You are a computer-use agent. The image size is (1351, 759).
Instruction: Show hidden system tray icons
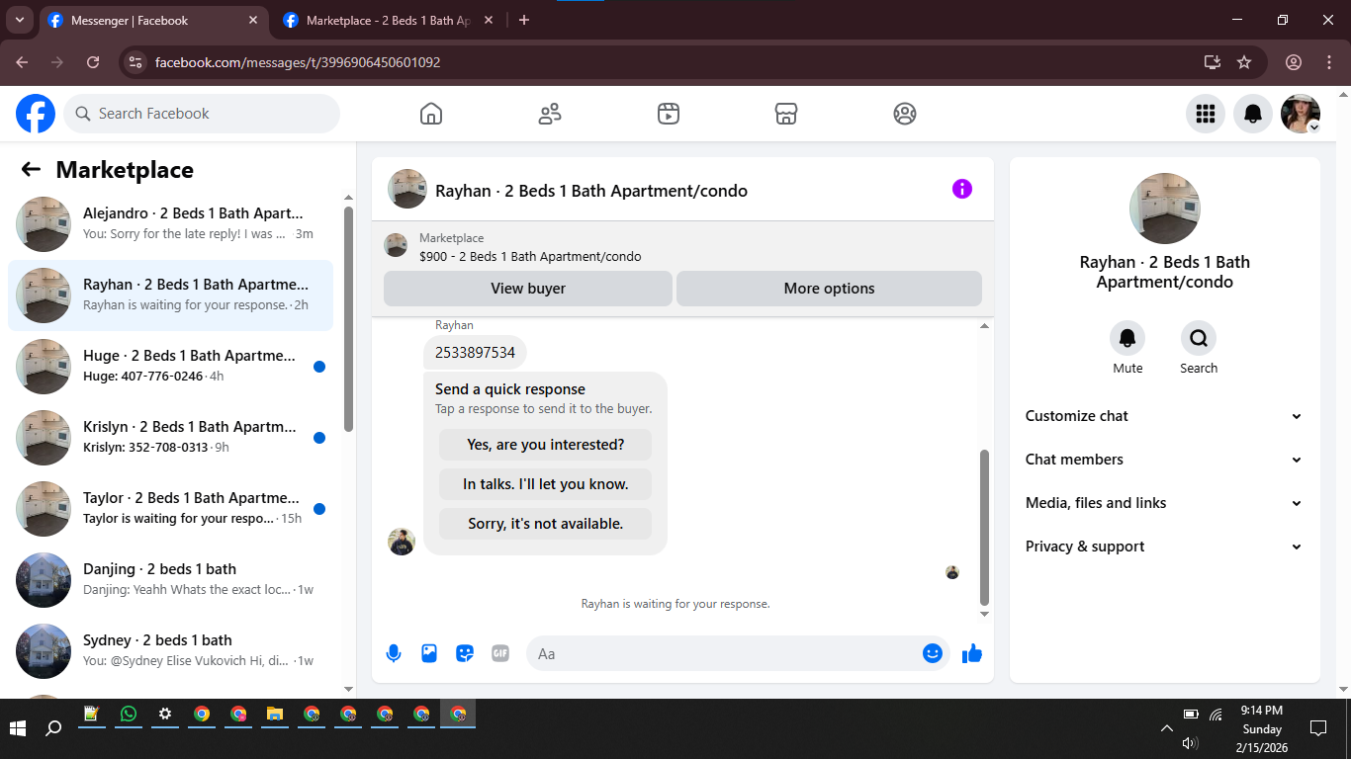point(1166,728)
